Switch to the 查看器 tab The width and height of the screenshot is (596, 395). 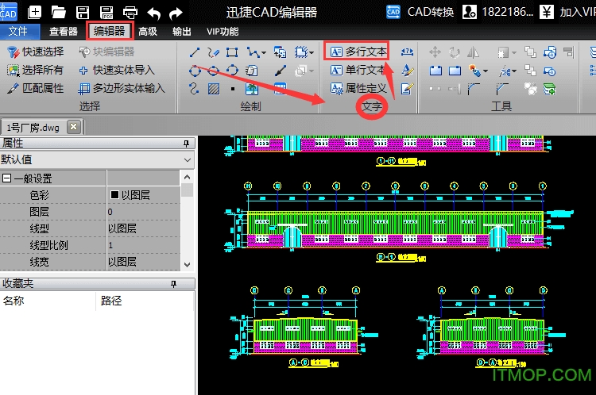[63, 31]
